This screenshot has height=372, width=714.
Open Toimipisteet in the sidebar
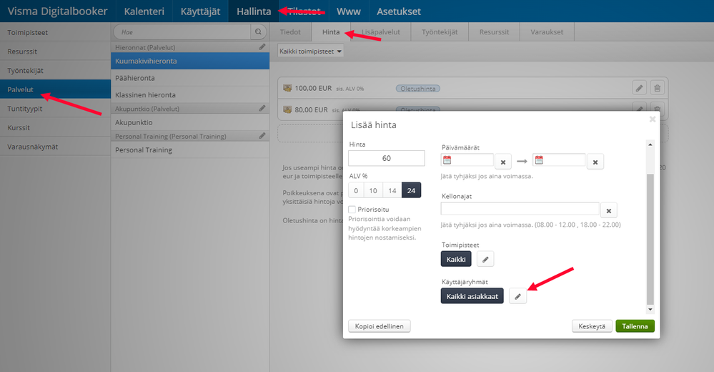55,32
